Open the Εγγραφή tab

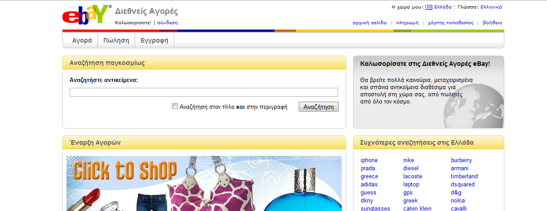(154, 40)
